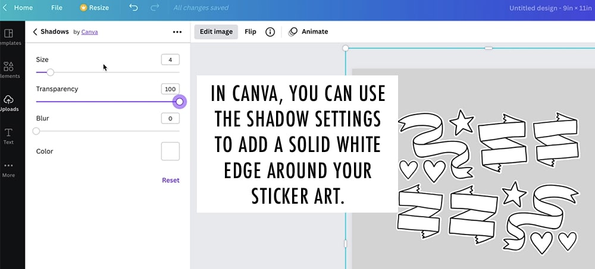Open the Canva link in Shadows header
Viewport: 595px width, 269px height.
coord(90,32)
